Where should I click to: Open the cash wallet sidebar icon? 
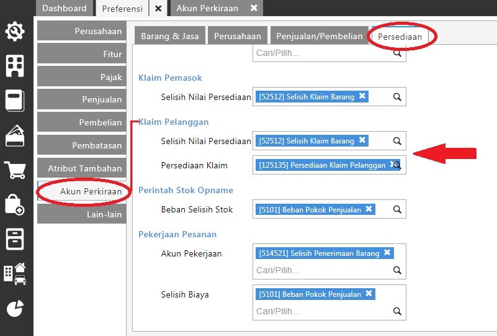(x=15, y=135)
